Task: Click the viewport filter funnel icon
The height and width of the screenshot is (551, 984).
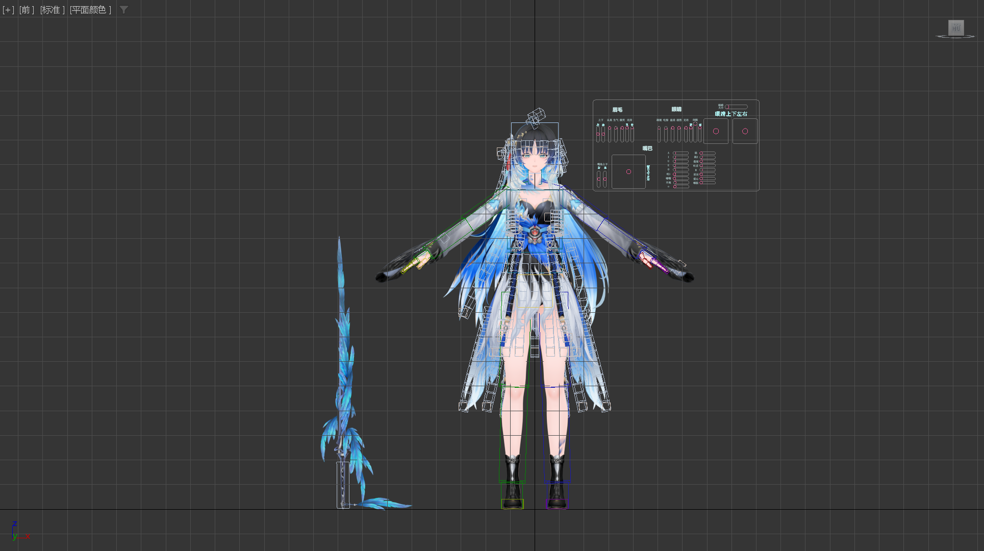Action: click(x=124, y=10)
